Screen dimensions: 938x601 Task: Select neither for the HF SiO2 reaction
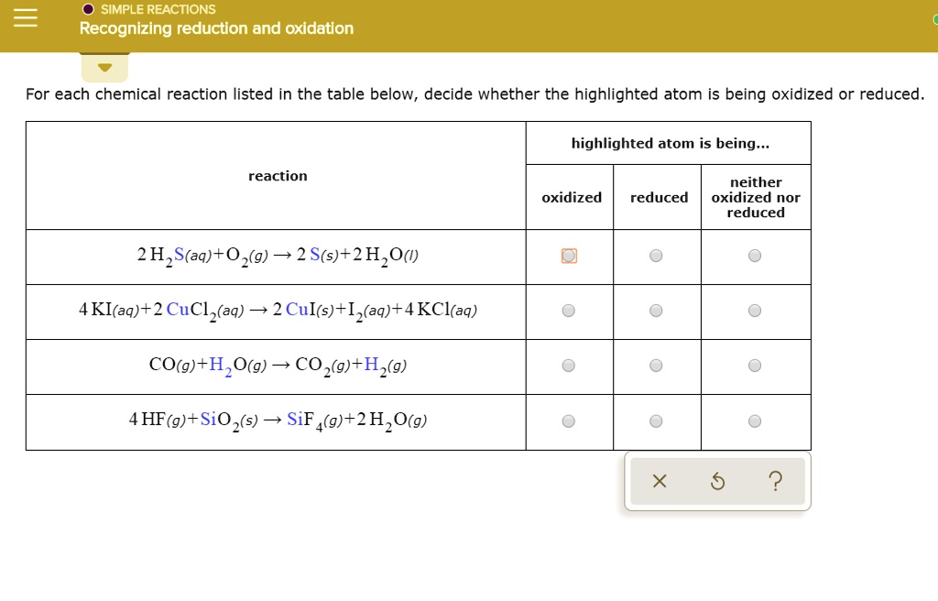pos(754,421)
